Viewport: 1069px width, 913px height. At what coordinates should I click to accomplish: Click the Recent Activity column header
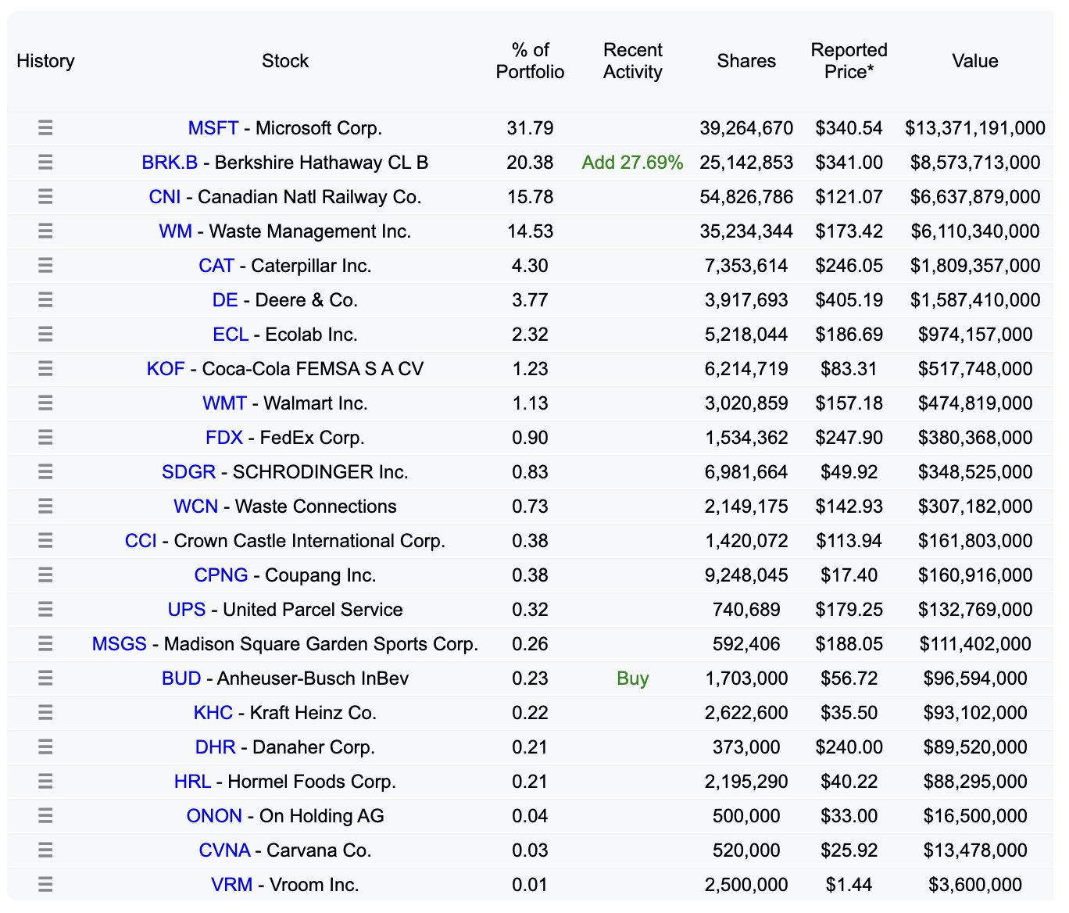click(x=632, y=61)
